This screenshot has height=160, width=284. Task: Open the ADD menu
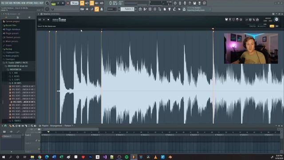11,3
